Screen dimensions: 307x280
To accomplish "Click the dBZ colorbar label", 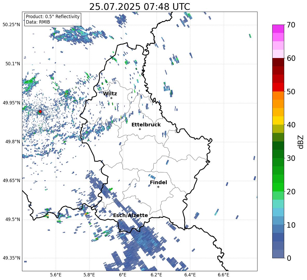I will (x=301, y=142).
